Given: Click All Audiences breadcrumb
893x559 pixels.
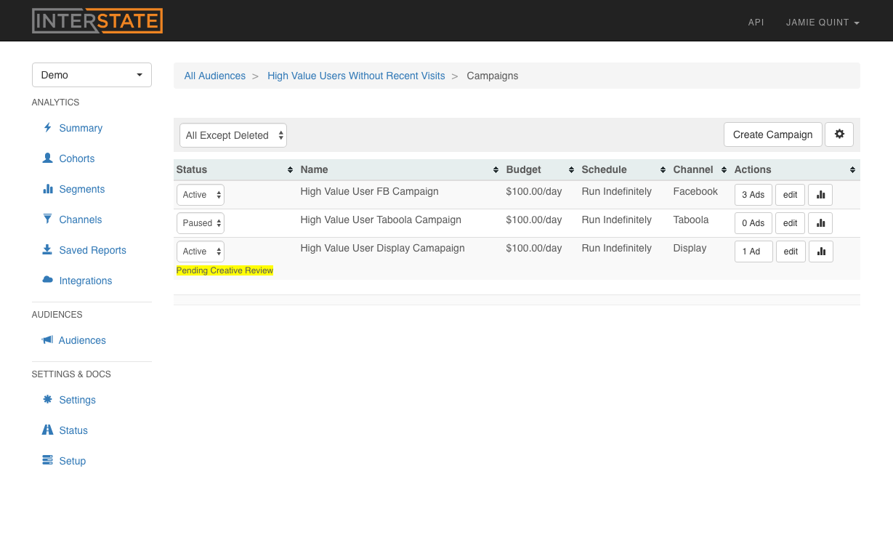Looking at the screenshot, I should tap(215, 76).
